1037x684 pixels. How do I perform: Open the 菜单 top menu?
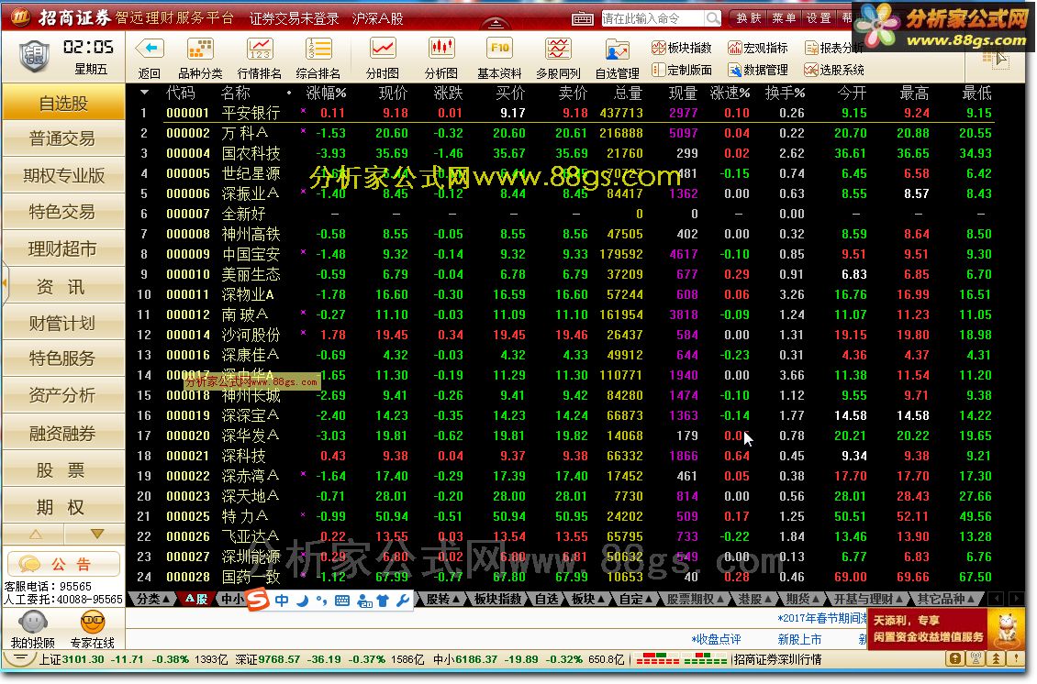(784, 18)
